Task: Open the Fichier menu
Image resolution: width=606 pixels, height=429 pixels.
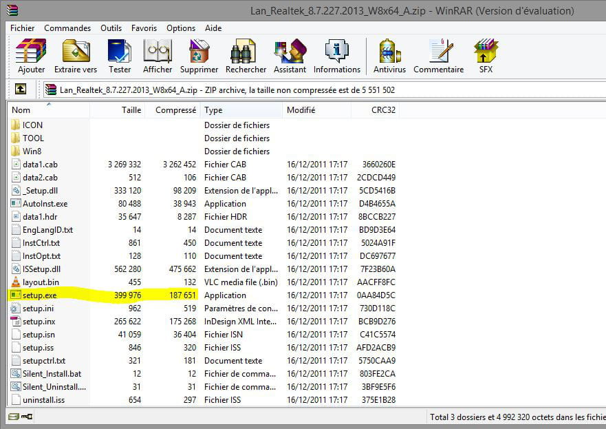Action: click(x=23, y=28)
